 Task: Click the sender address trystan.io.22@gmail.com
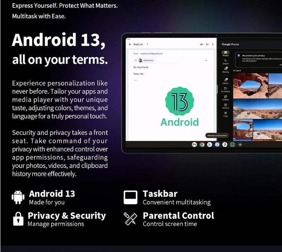click(151, 53)
